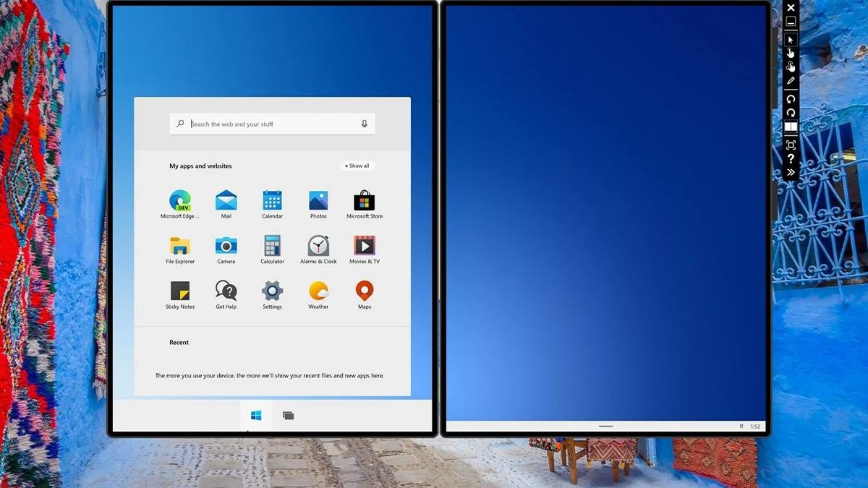
Task: Open the Weather app
Action: [318, 291]
